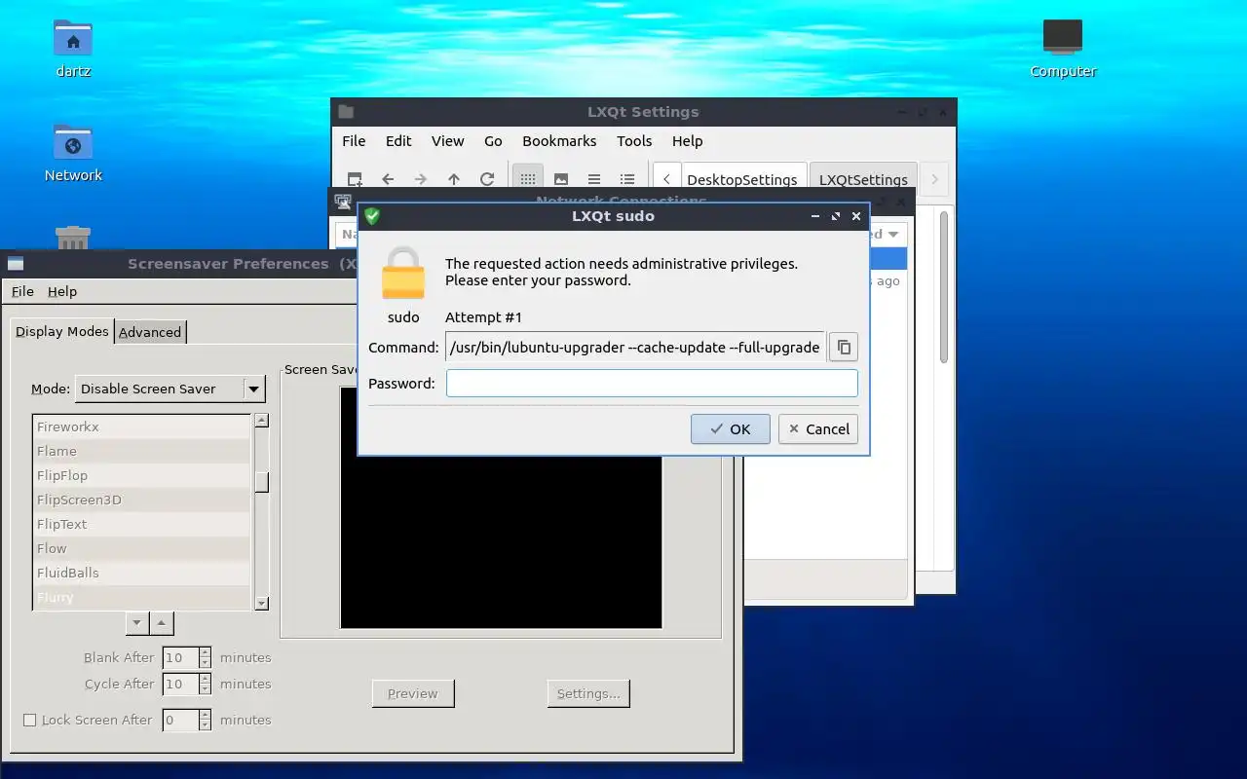Open the Edit menu in LXQt Settings
1247x779 pixels.
pyautogui.click(x=398, y=141)
